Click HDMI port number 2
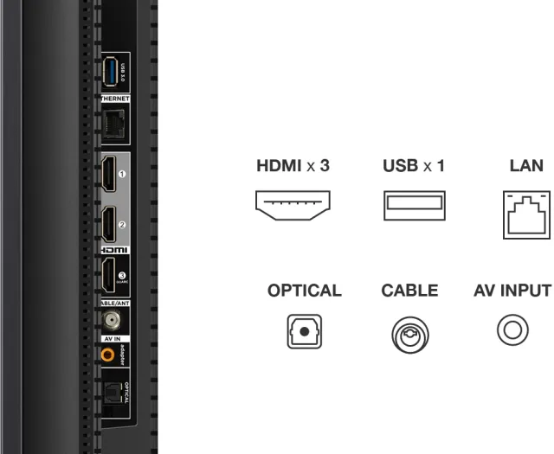Screen dimensions: 554x454 [x=109, y=224]
